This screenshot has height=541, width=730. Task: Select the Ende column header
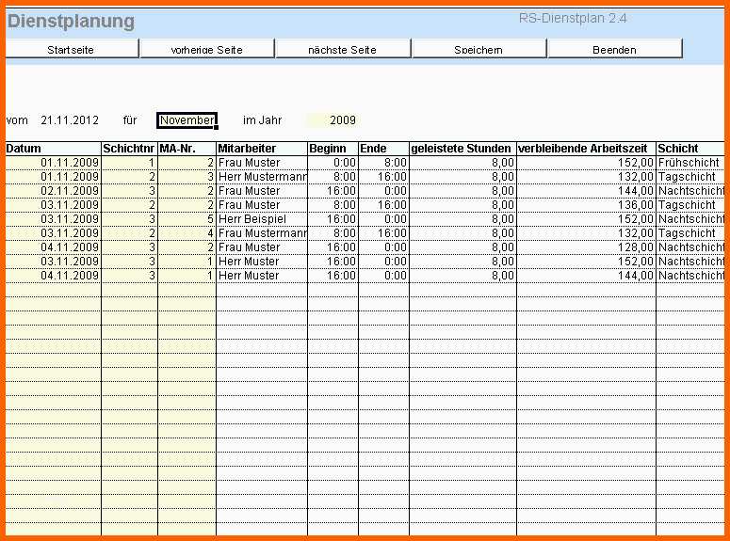click(x=383, y=149)
